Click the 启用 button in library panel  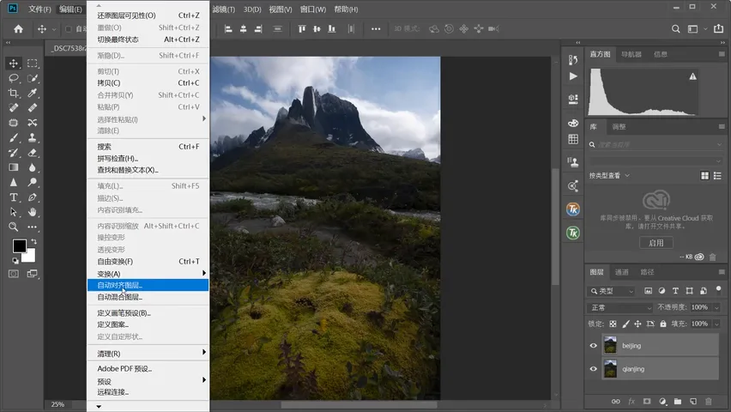tap(656, 243)
